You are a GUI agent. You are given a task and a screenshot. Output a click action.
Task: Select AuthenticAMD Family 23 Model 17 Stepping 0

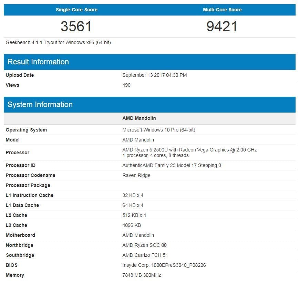pos(172,165)
